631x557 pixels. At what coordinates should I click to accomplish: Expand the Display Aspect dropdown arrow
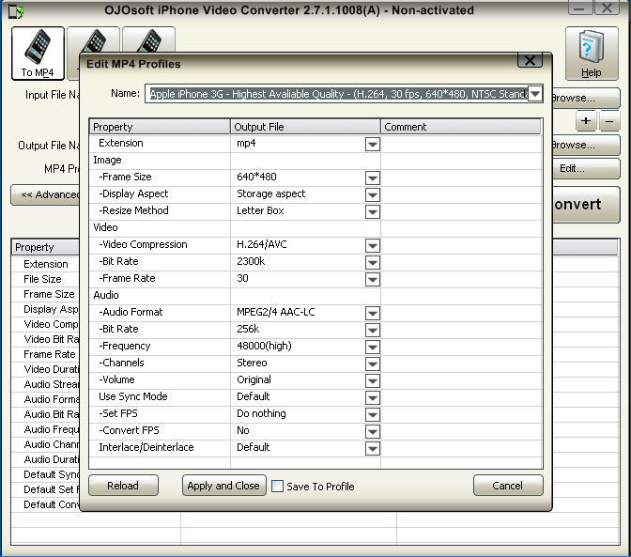click(x=373, y=194)
